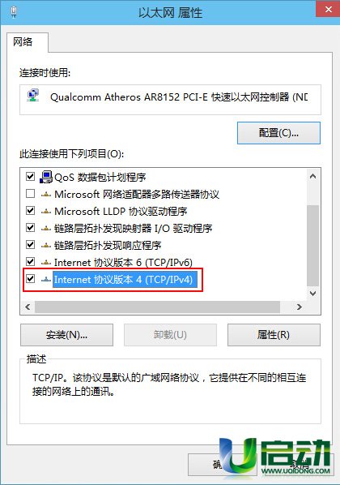Enable the Microsoft 网络适配器多路传送器协议 checkbox

point(30,194)
